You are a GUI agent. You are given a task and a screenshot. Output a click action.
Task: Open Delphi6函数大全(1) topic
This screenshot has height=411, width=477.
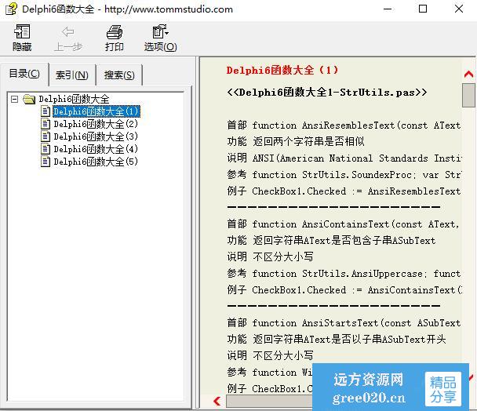click(96, 111)
